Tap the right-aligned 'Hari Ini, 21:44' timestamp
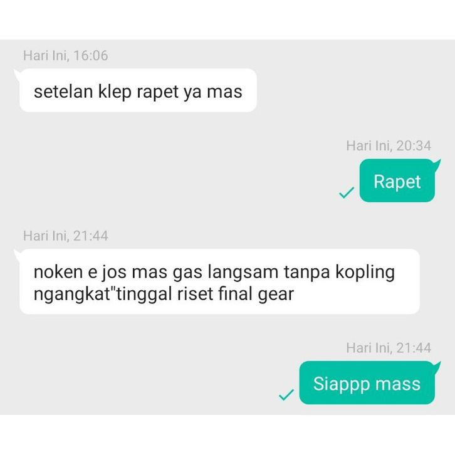 click(x=389, y=348)
